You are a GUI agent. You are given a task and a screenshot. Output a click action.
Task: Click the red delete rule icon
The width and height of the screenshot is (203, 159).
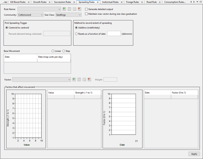[x=80, y=9]
